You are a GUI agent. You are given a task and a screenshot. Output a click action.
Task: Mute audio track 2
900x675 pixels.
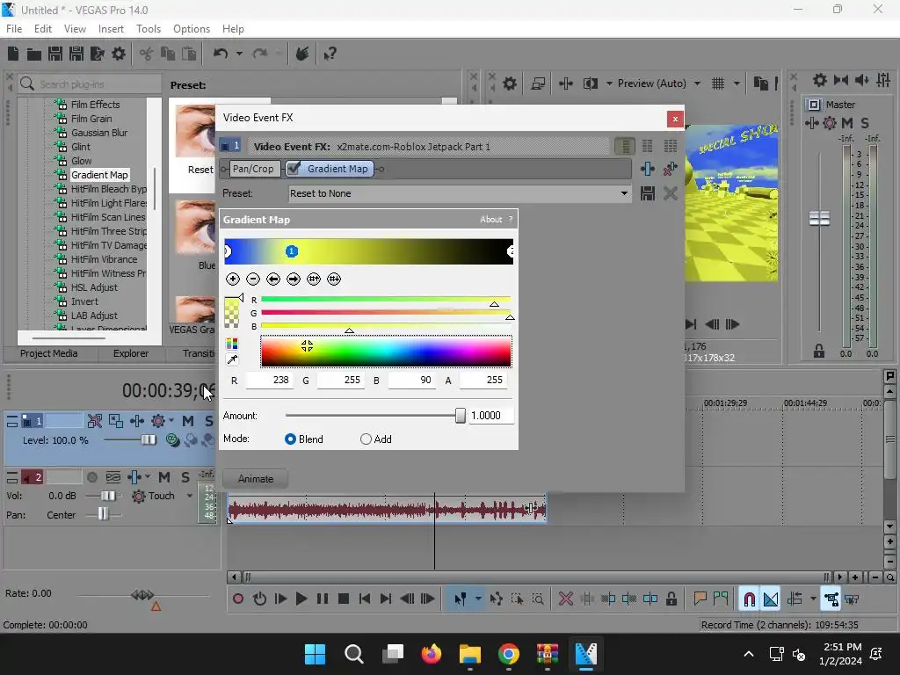click(x=164, y=477)
